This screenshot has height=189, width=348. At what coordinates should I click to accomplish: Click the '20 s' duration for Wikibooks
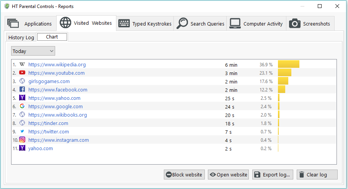(229, 115)
